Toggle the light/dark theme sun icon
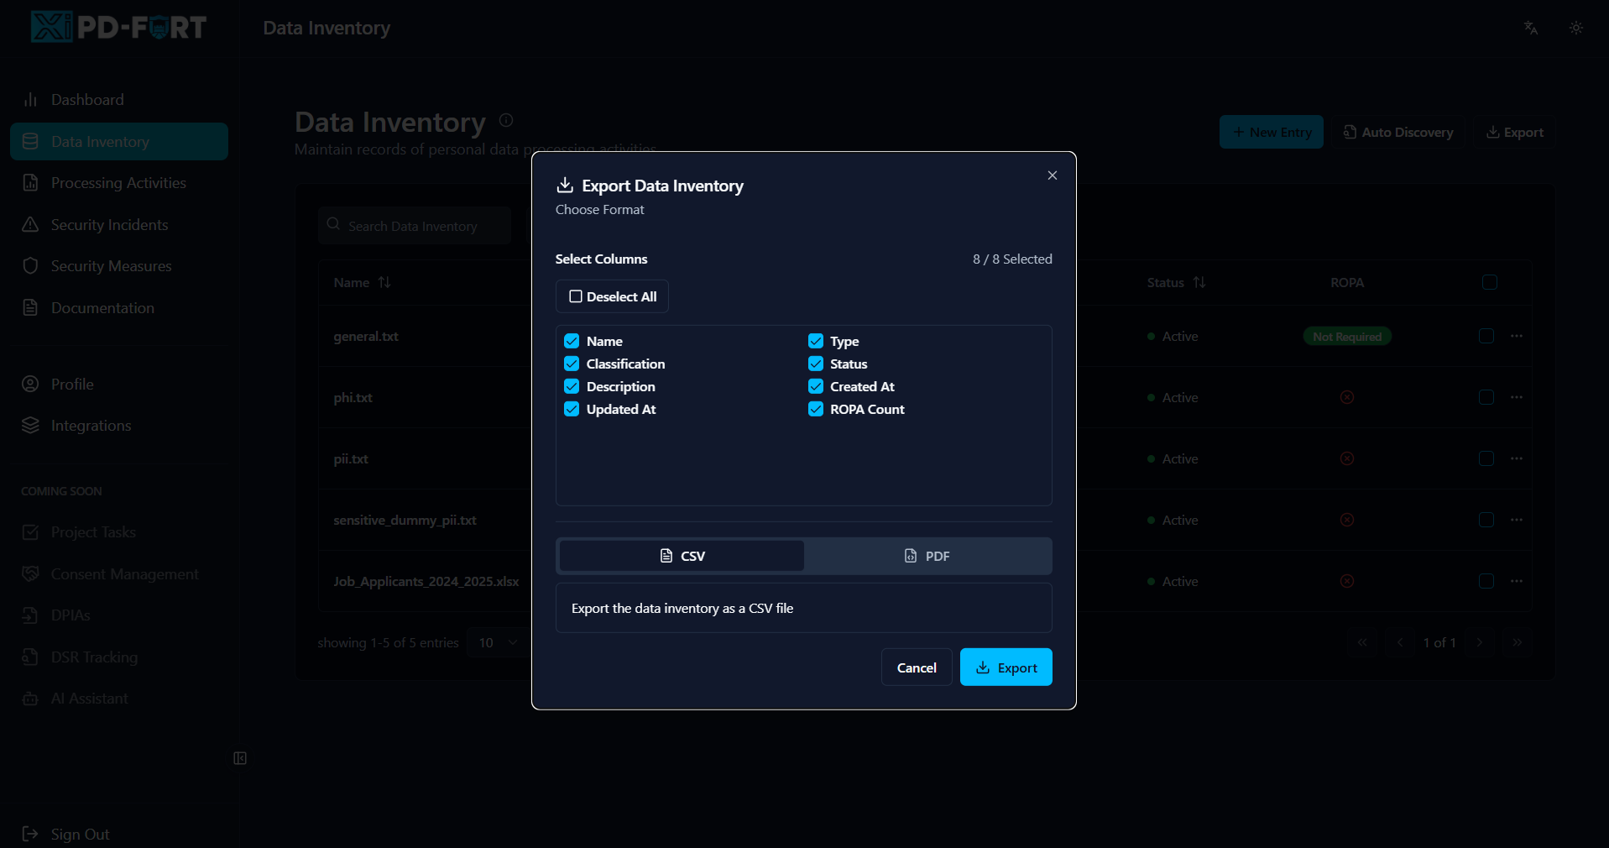 pos(1575,28)
